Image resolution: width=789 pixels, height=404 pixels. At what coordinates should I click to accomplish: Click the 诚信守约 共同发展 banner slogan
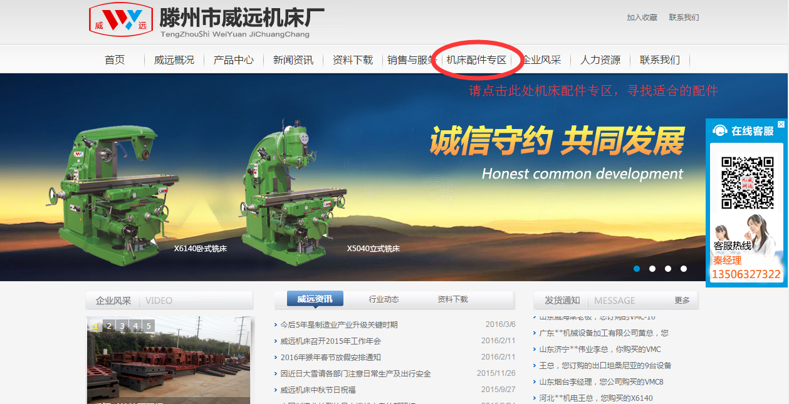[556, 140]
